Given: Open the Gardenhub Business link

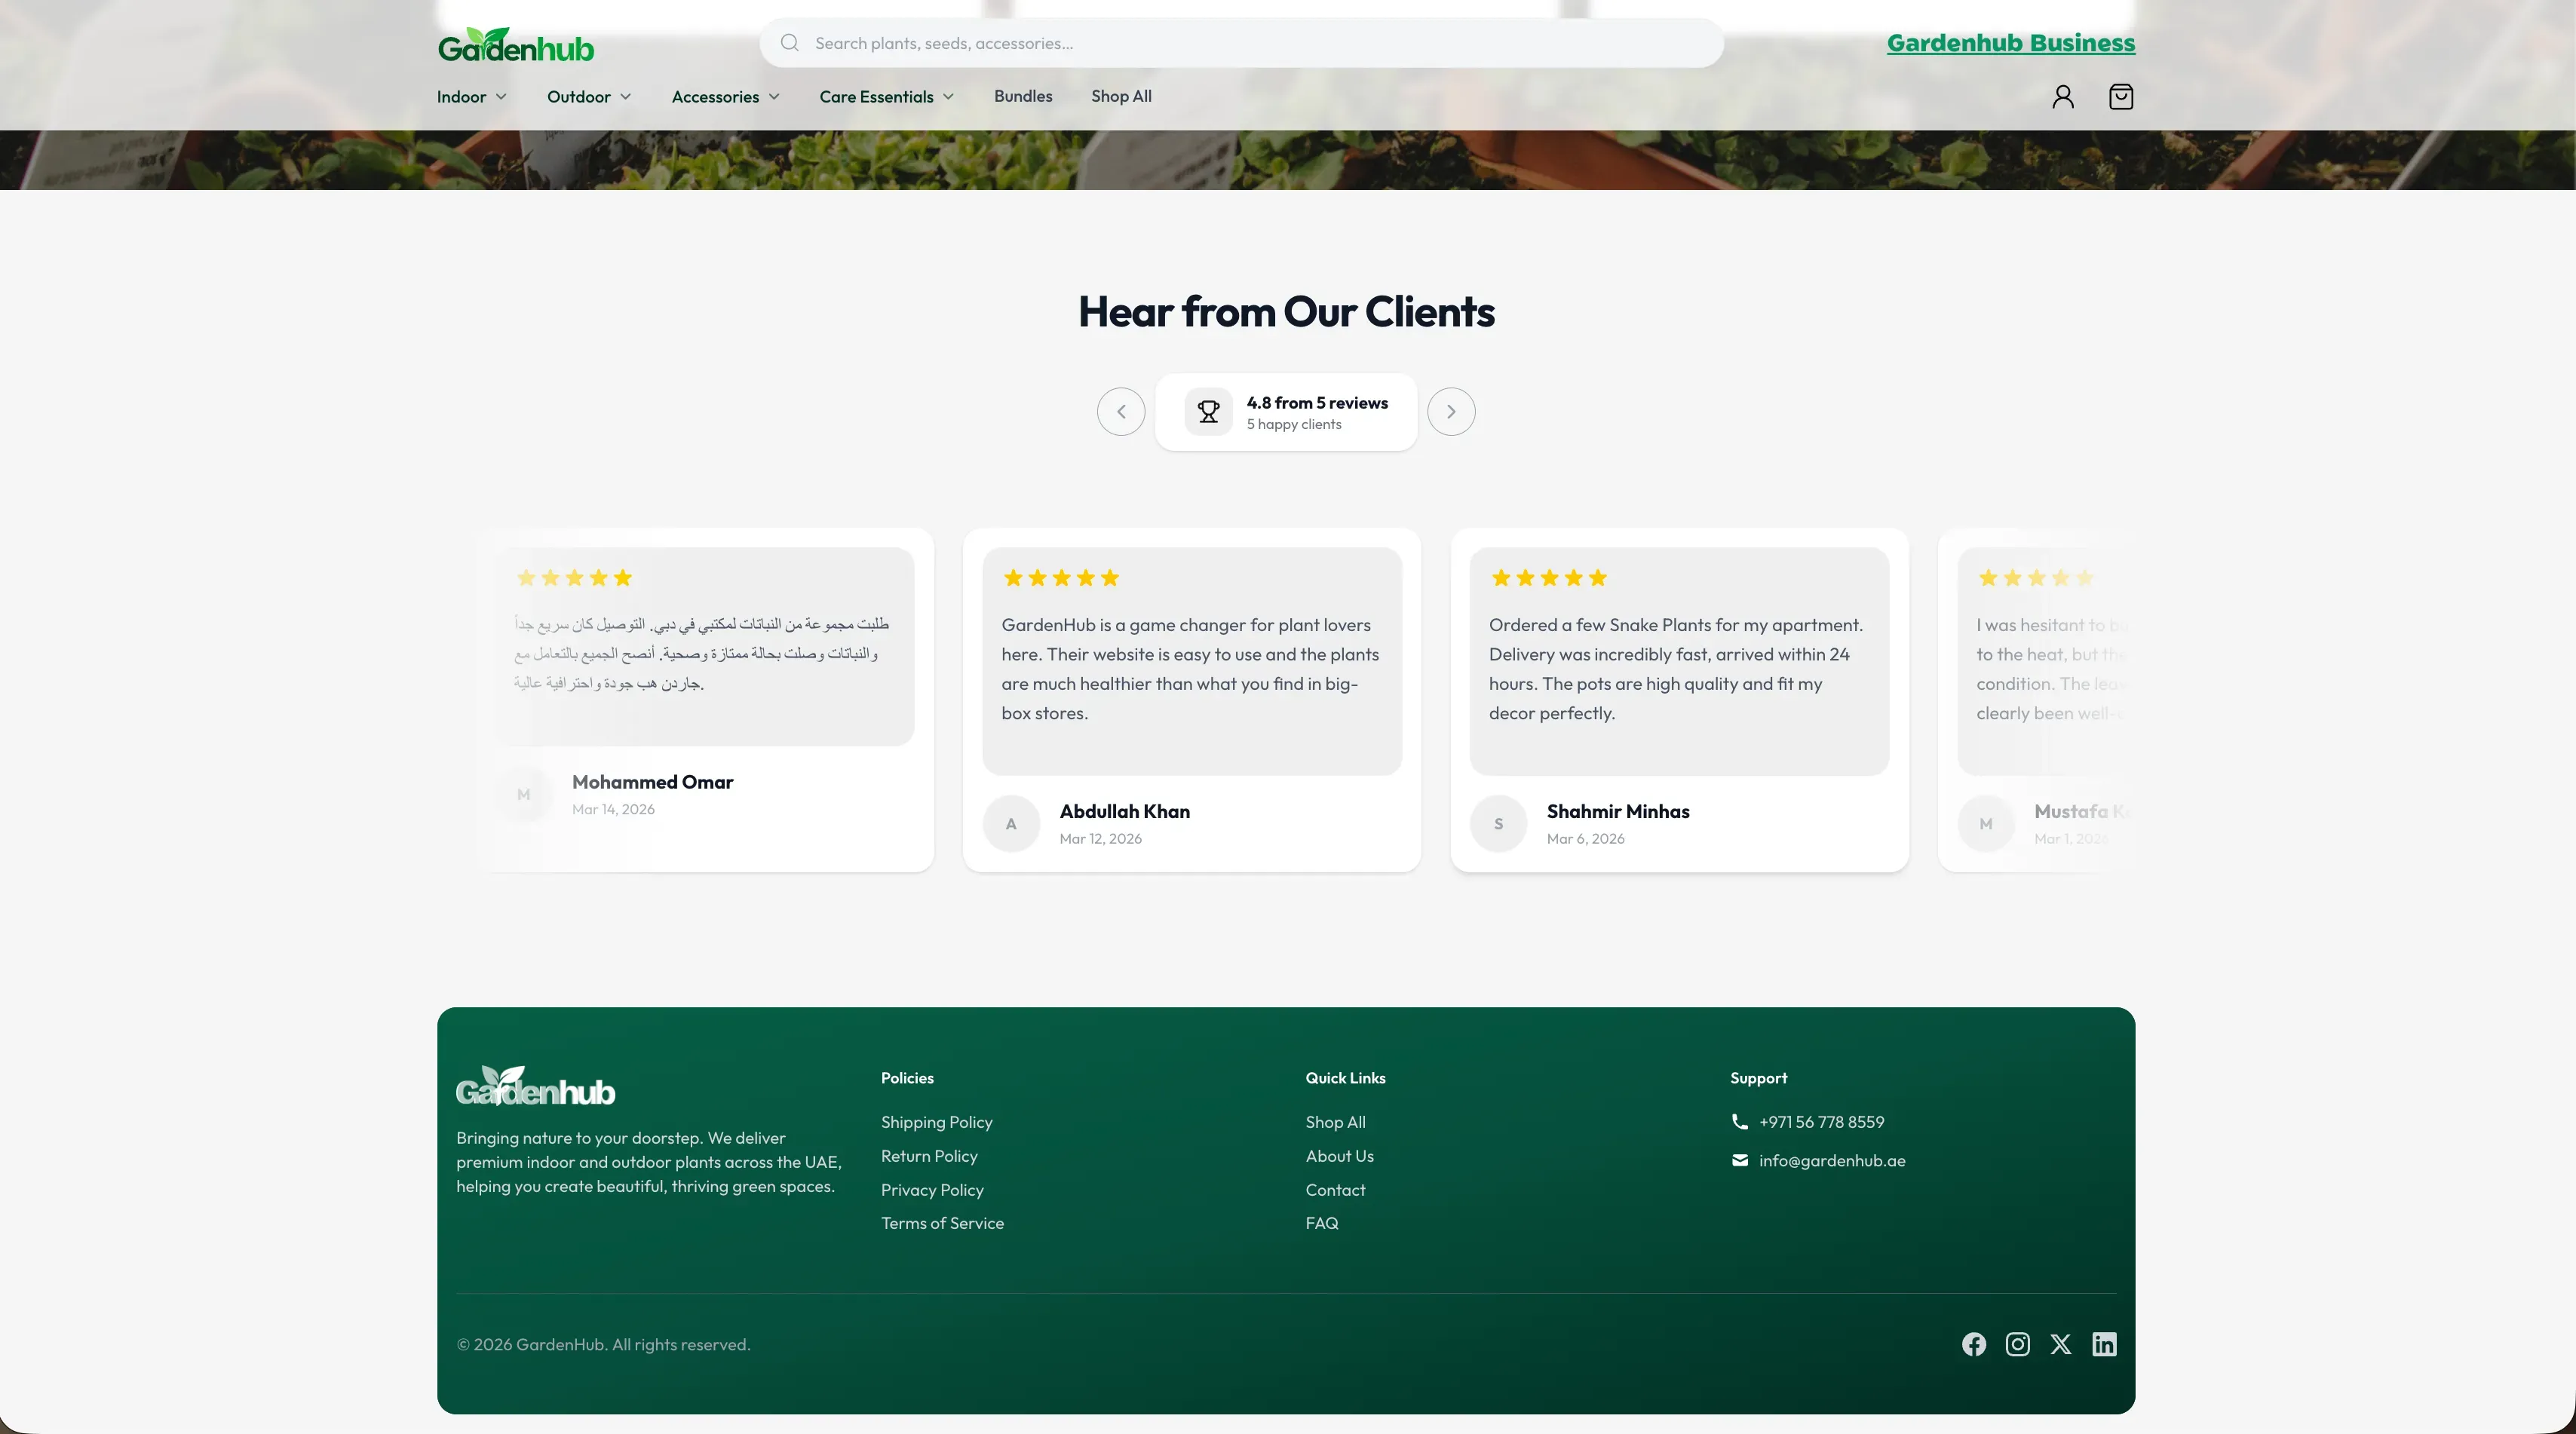Looking at the screenshot, I should pos(2010,43).
